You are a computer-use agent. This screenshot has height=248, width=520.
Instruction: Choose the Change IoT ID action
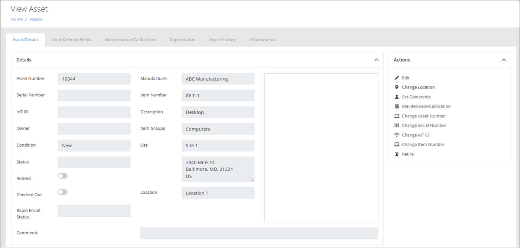click(416, 135)
